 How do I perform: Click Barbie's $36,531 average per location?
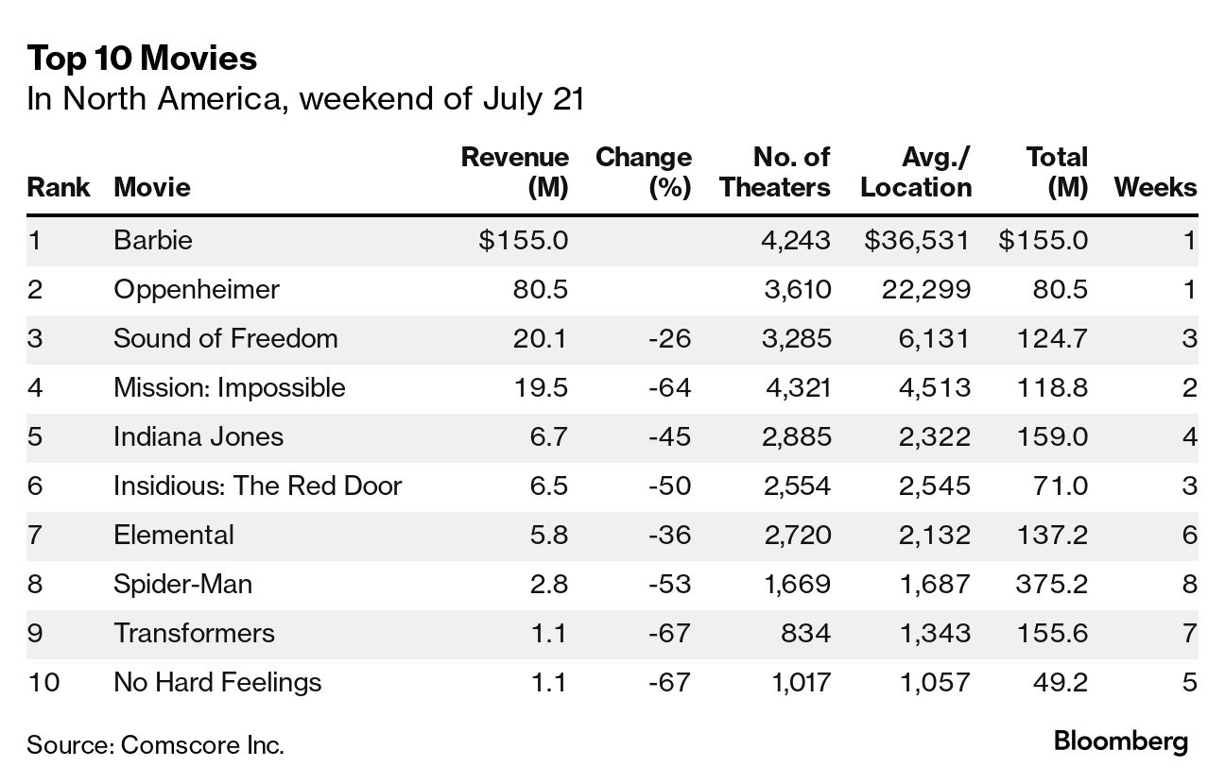click(x=917, y=240)
